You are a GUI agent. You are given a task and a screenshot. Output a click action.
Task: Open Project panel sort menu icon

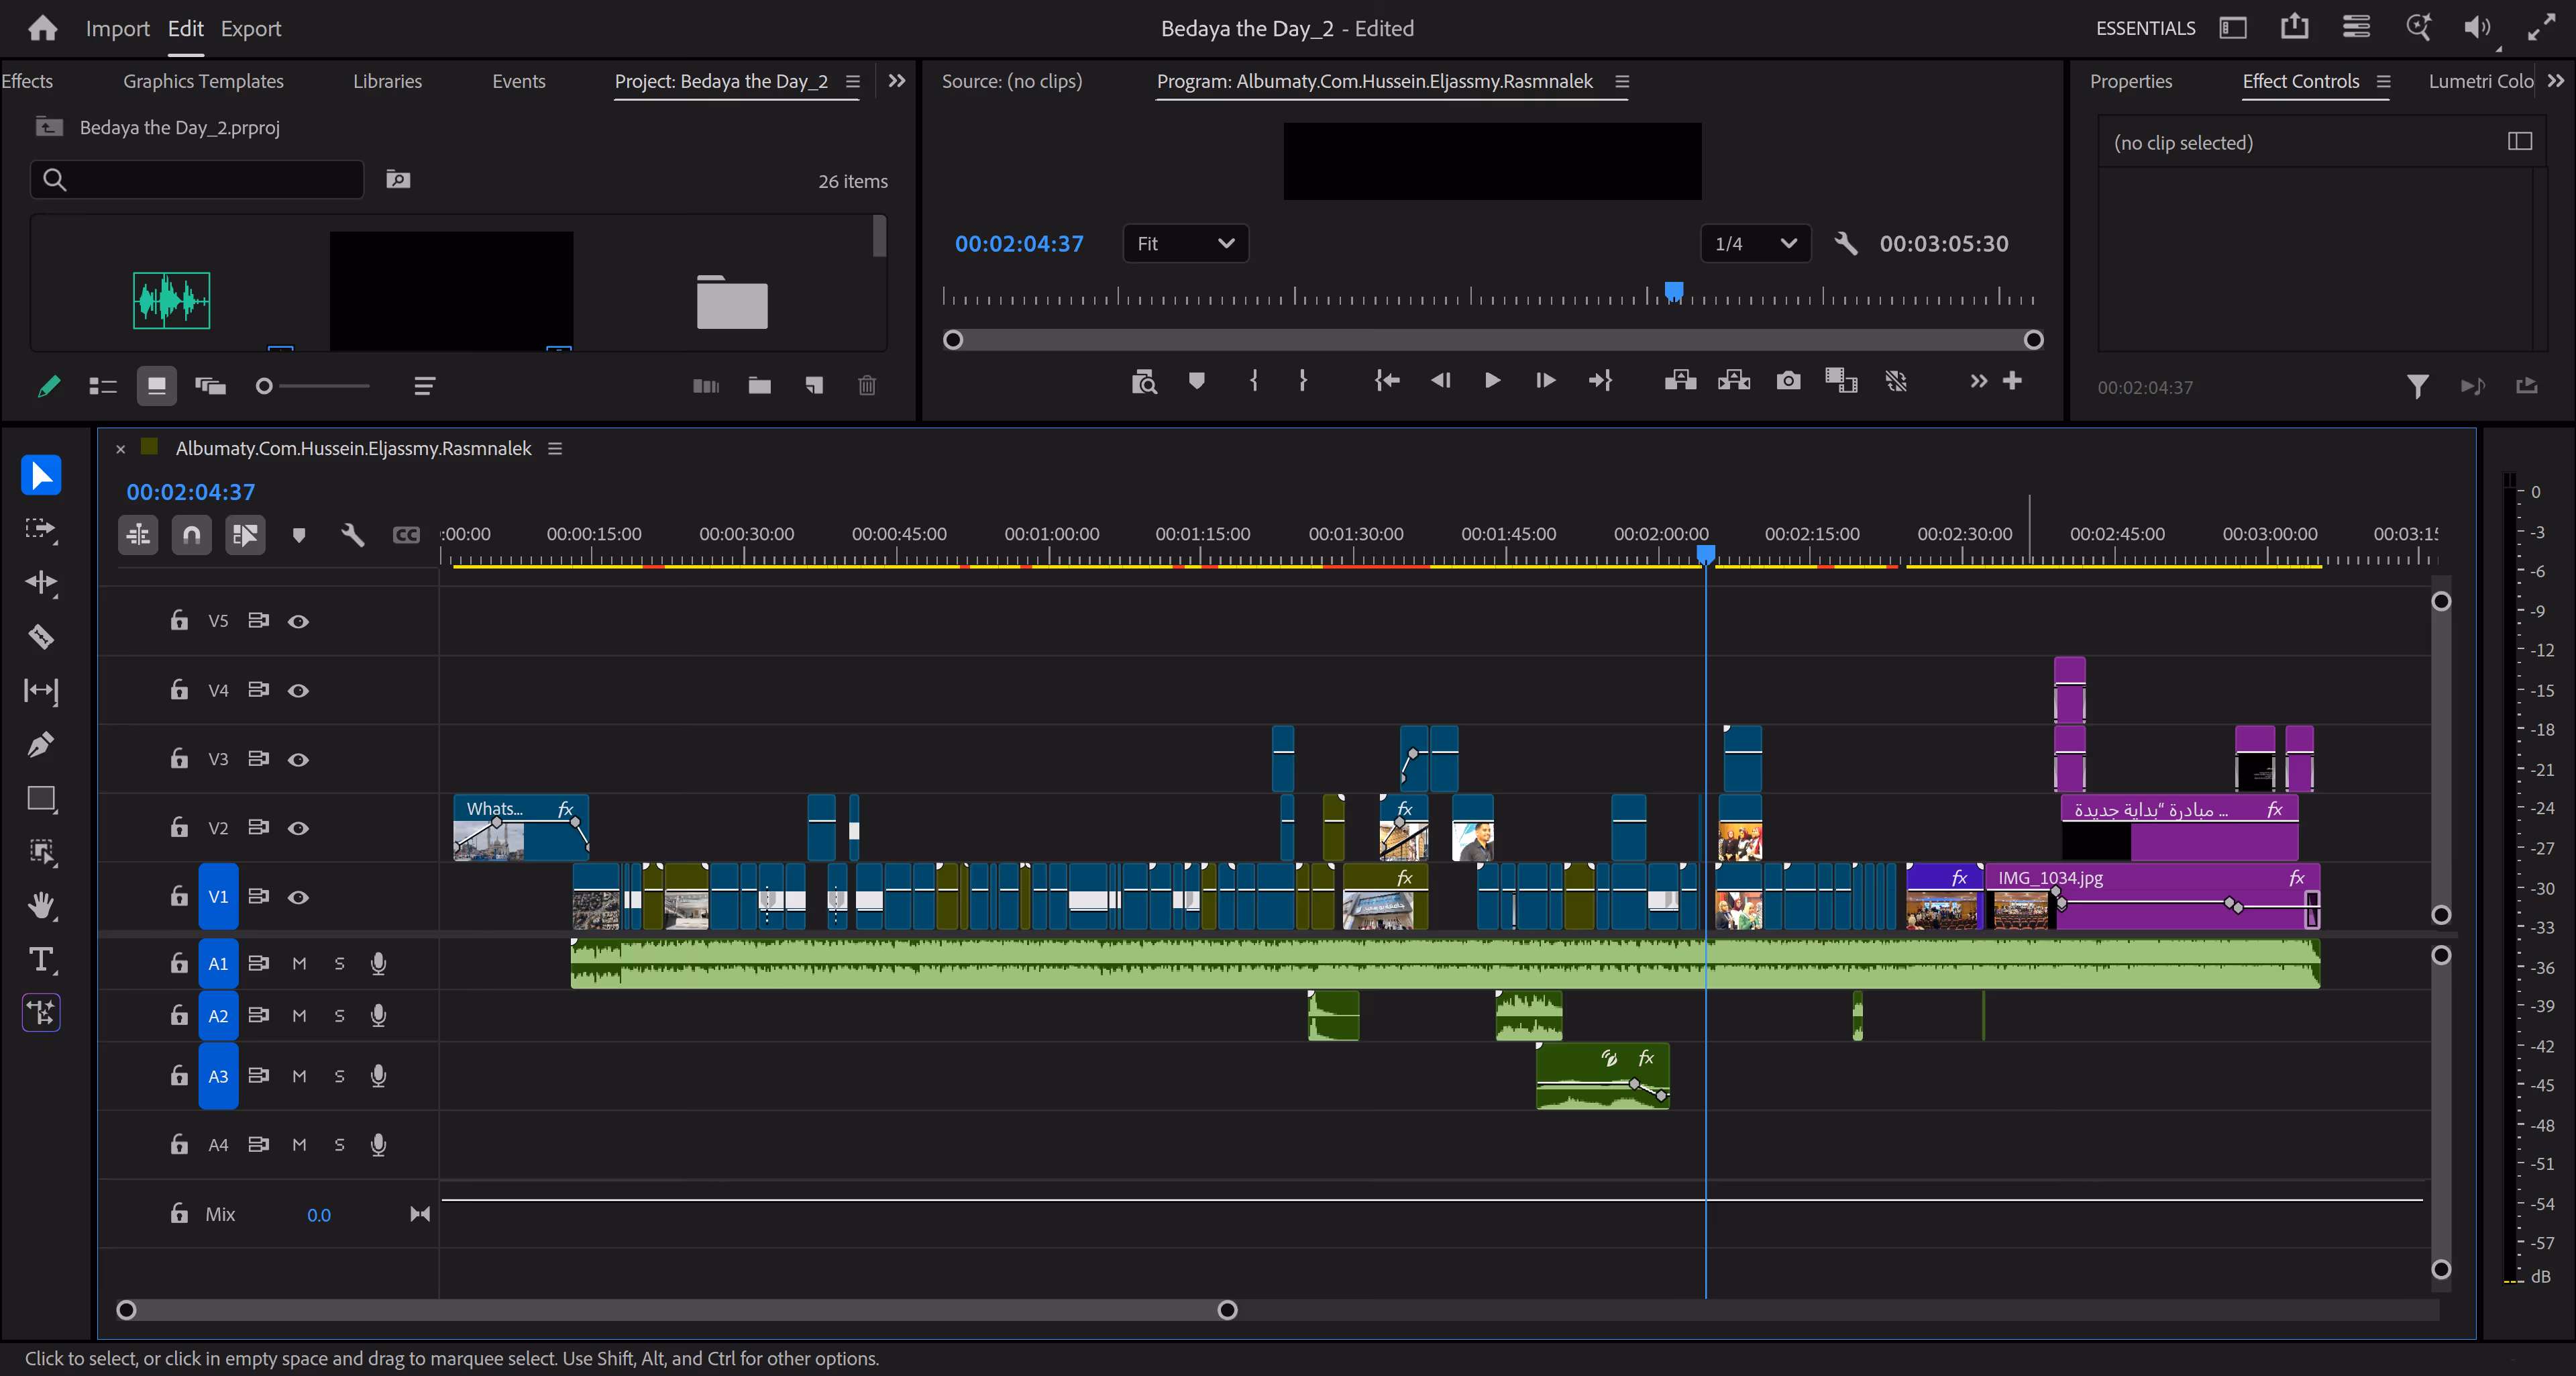[424, 385]
